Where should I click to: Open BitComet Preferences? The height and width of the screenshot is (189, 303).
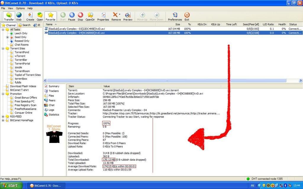175,17
